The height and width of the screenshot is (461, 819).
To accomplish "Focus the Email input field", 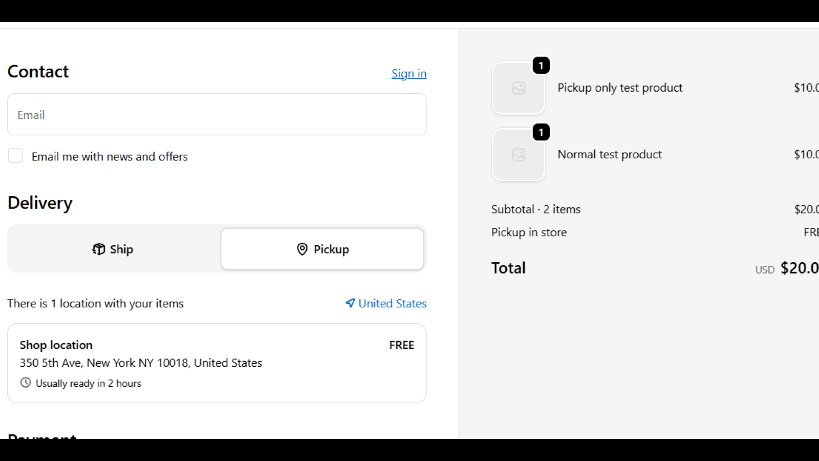I will pos(217,114).
